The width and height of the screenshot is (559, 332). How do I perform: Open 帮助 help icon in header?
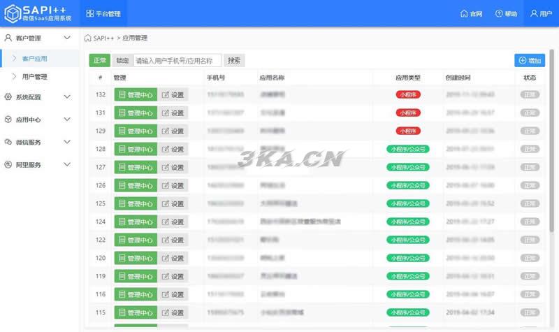(499, 14)
